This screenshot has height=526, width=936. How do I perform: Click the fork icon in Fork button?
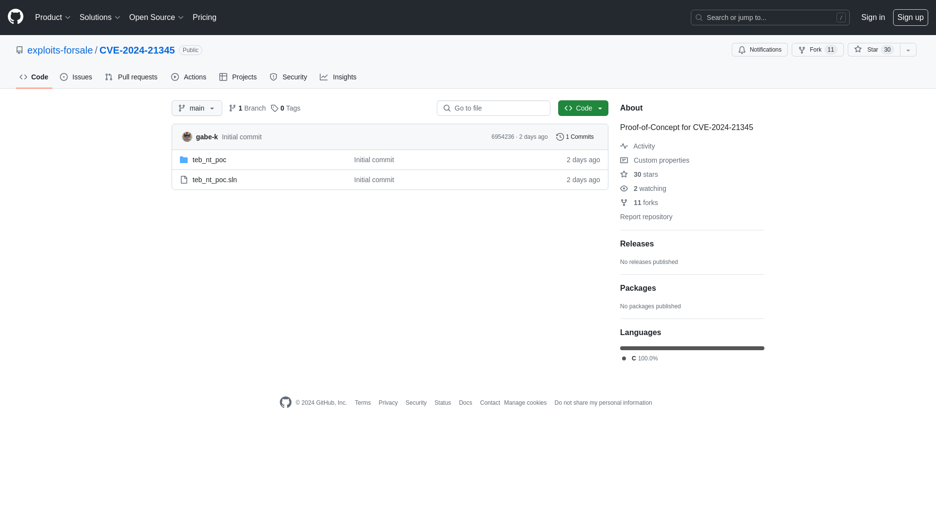point(802,50)
